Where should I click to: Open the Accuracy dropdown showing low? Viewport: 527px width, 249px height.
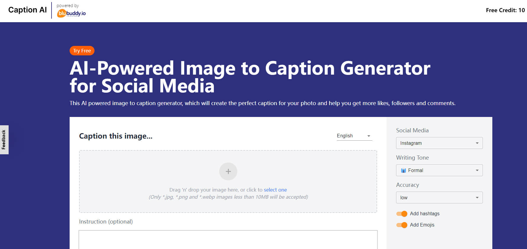439,197
